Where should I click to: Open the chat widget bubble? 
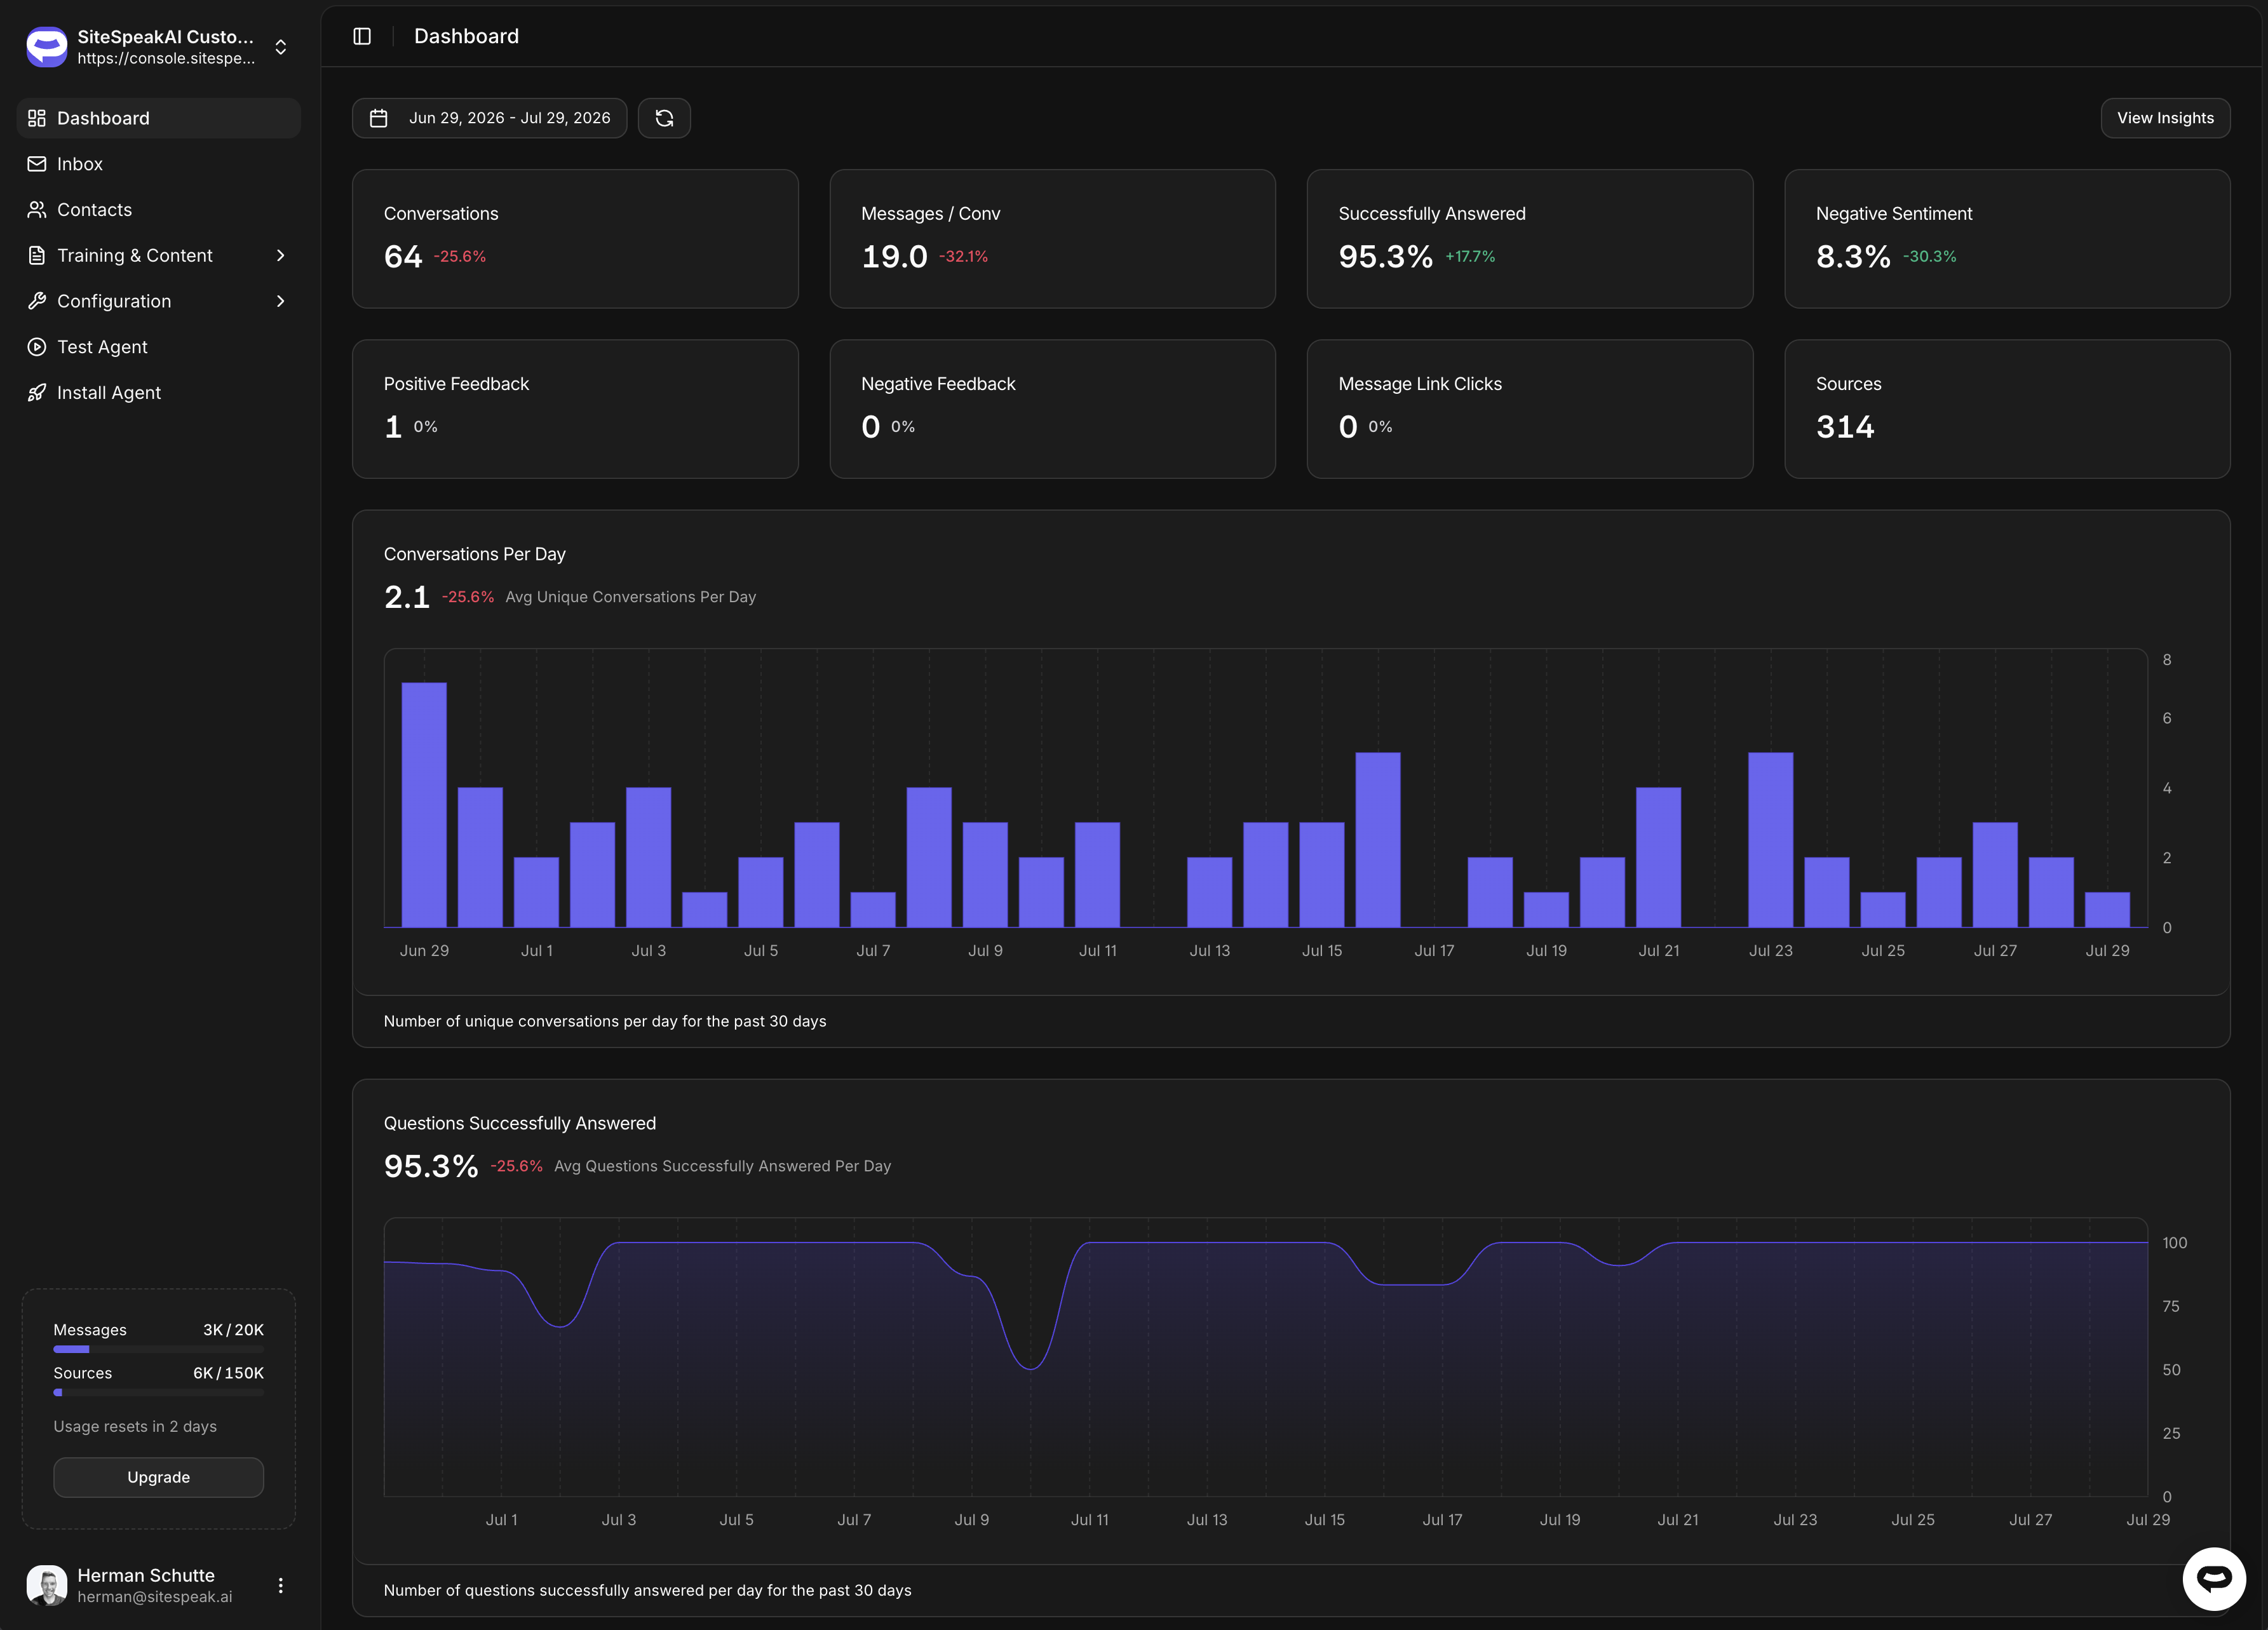[2213, 1578]
